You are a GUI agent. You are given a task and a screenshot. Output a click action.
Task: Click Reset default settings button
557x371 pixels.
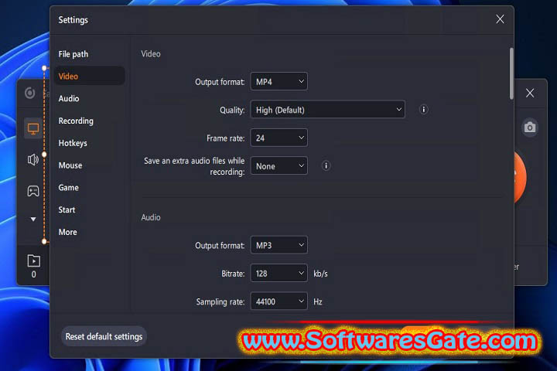click(x=104, y=336)
